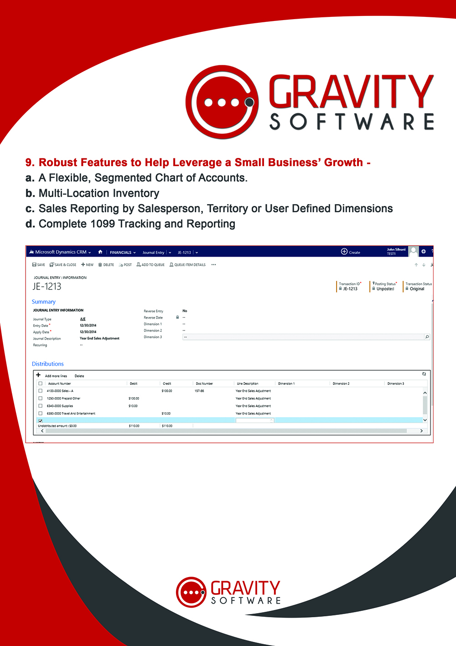Sort by Credit column header

pos(167,383)
